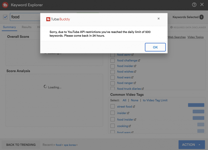Tick the food wishes checkbox

(113, 72)
